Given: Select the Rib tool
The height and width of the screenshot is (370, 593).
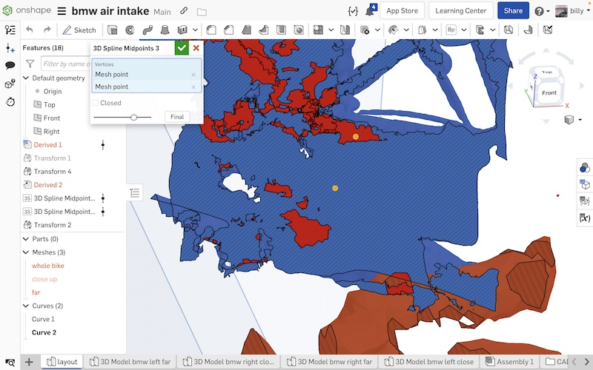Looking at the screenshot, I should pos(264,30).
